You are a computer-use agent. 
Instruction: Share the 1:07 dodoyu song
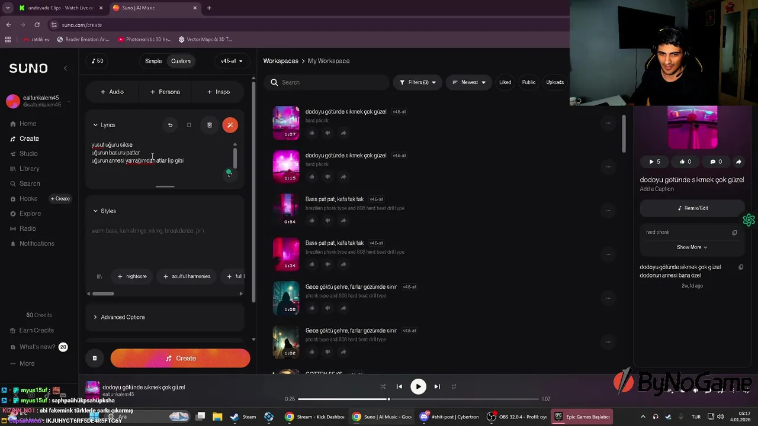[343, 133]
